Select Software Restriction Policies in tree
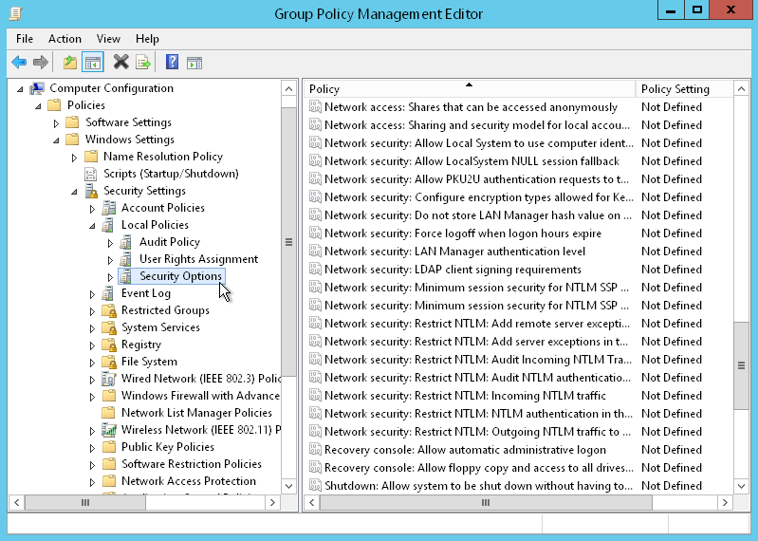 coord(192,464)
